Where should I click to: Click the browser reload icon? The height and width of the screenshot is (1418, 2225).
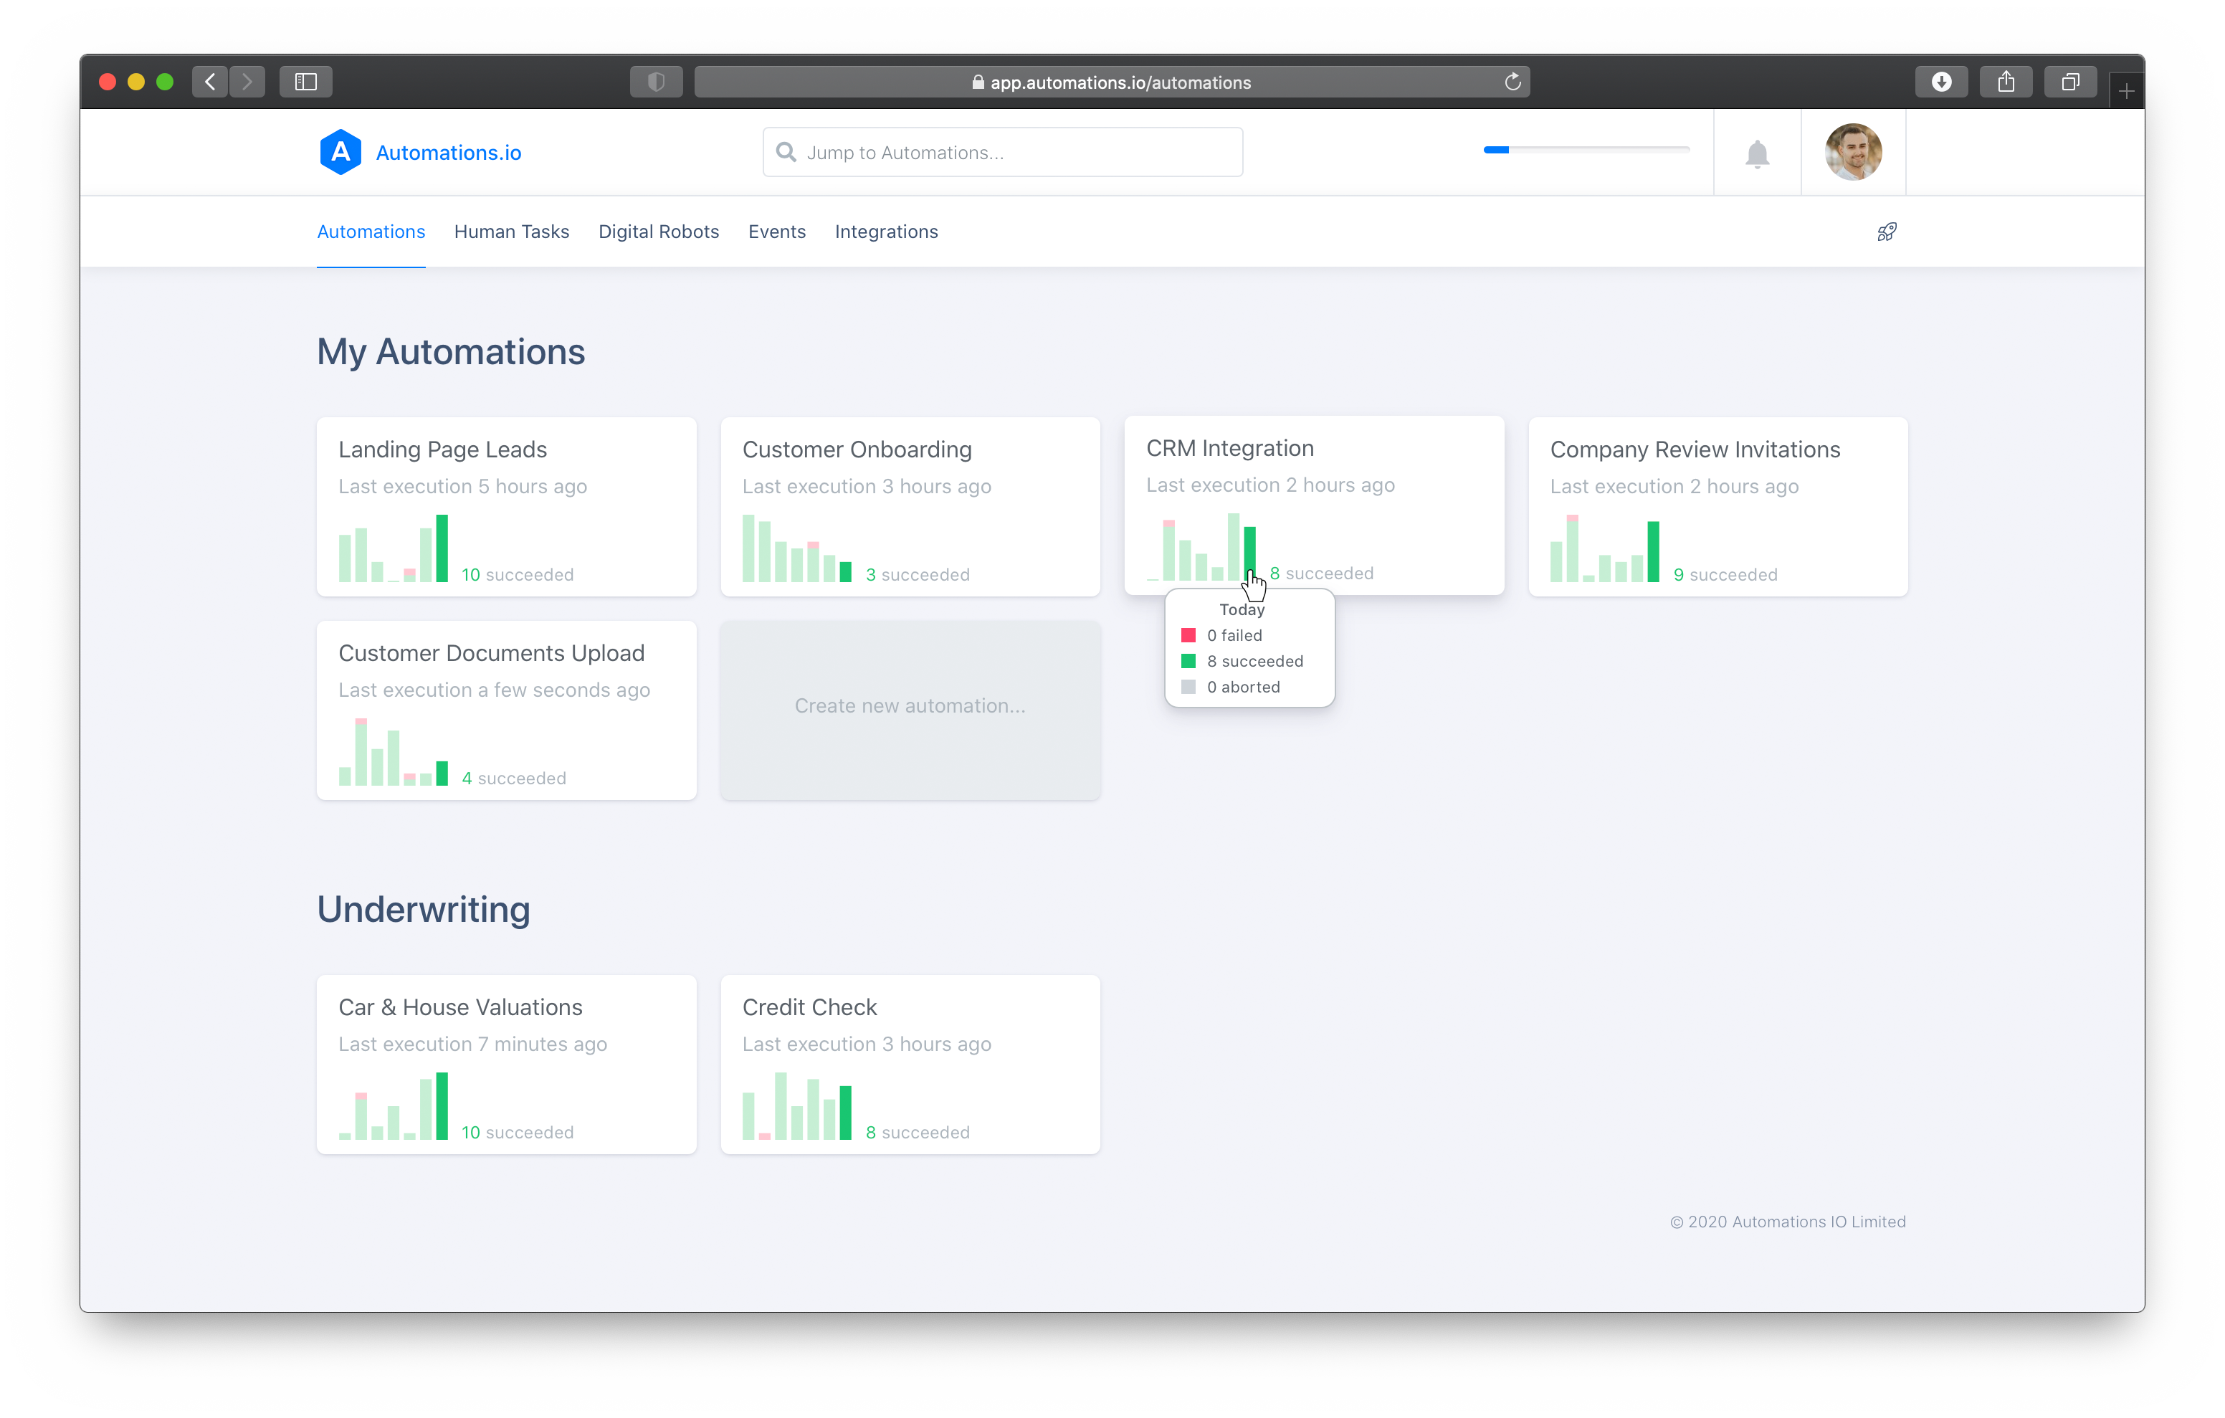[x=1512, y=82]
